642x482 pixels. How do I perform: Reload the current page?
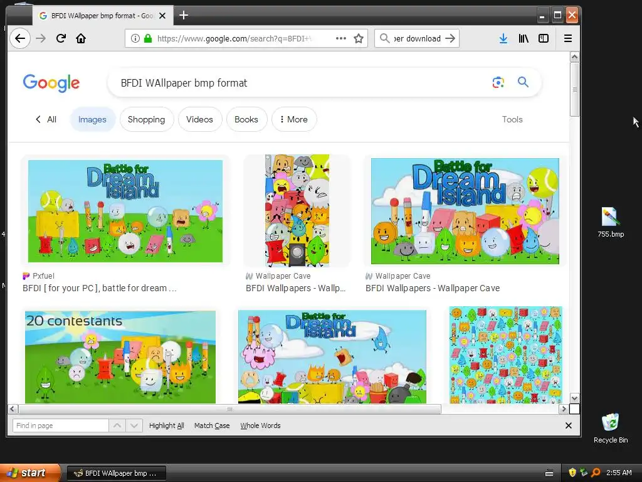61,38
